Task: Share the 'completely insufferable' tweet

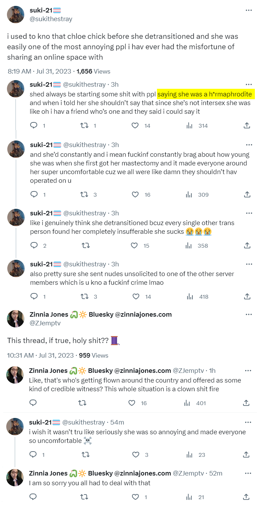Action: click(247, 246)
